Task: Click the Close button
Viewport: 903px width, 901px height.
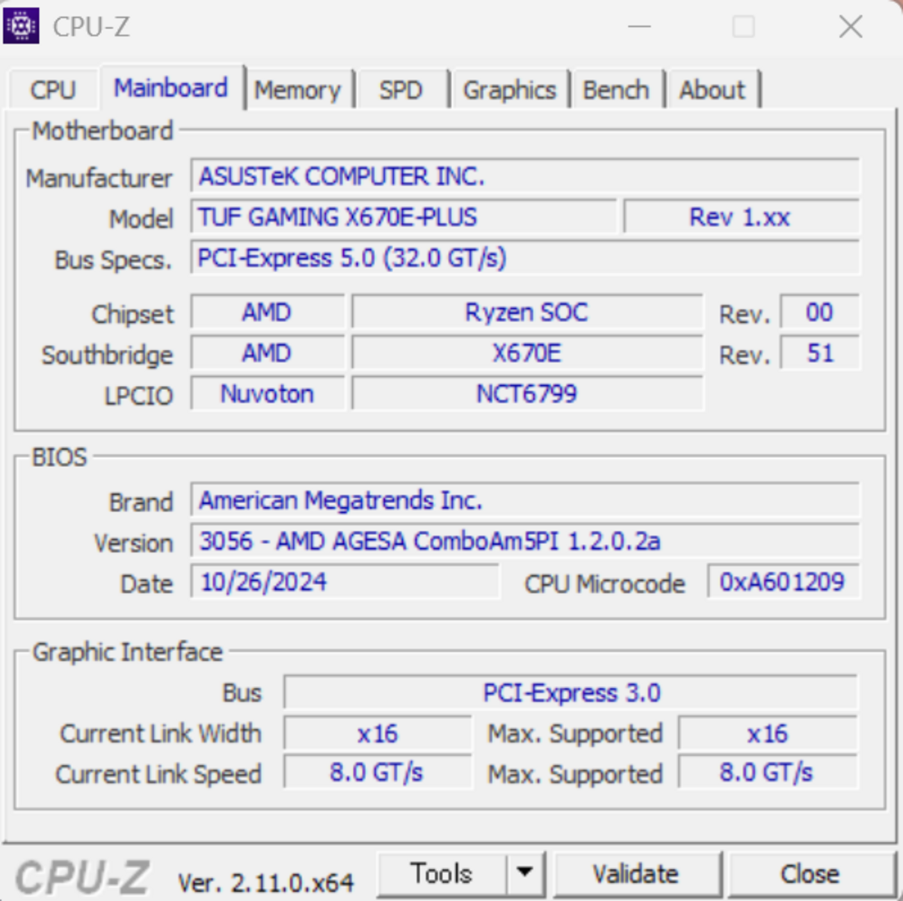Action: pos(808,873)
